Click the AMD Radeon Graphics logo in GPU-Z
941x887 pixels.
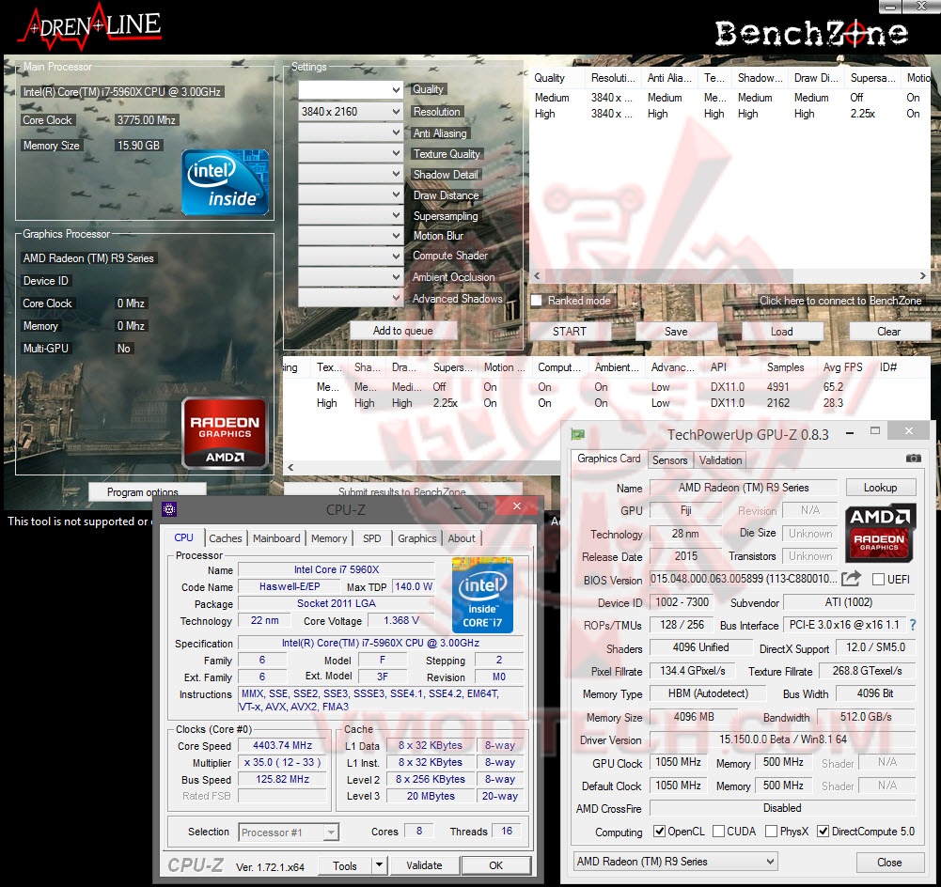pyautogui.click(x=880, y=532)
